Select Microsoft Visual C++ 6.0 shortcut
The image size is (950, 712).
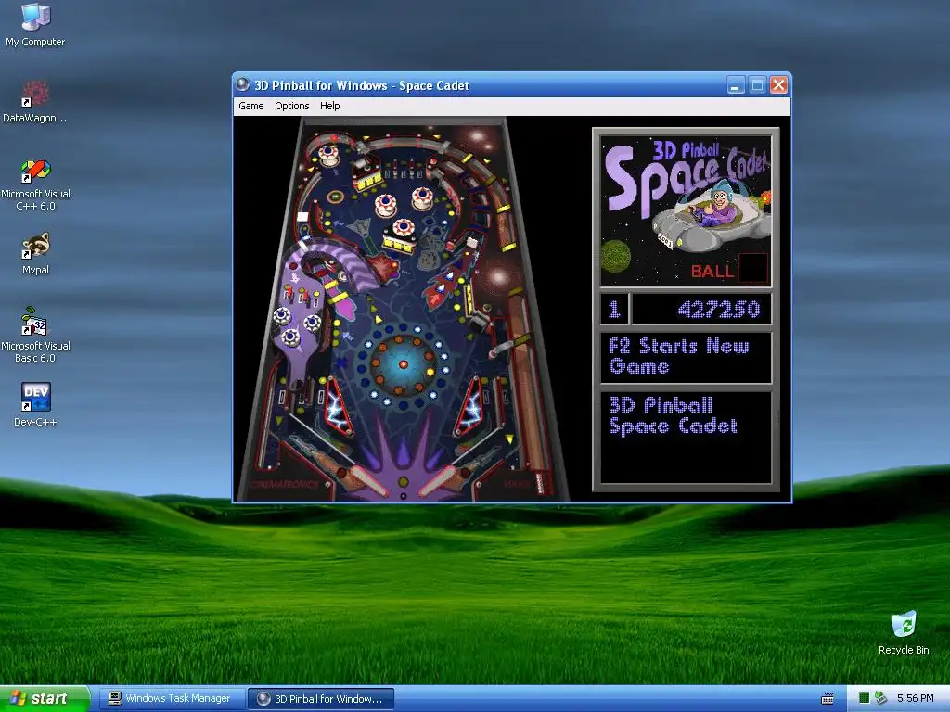tap(35, 184)
